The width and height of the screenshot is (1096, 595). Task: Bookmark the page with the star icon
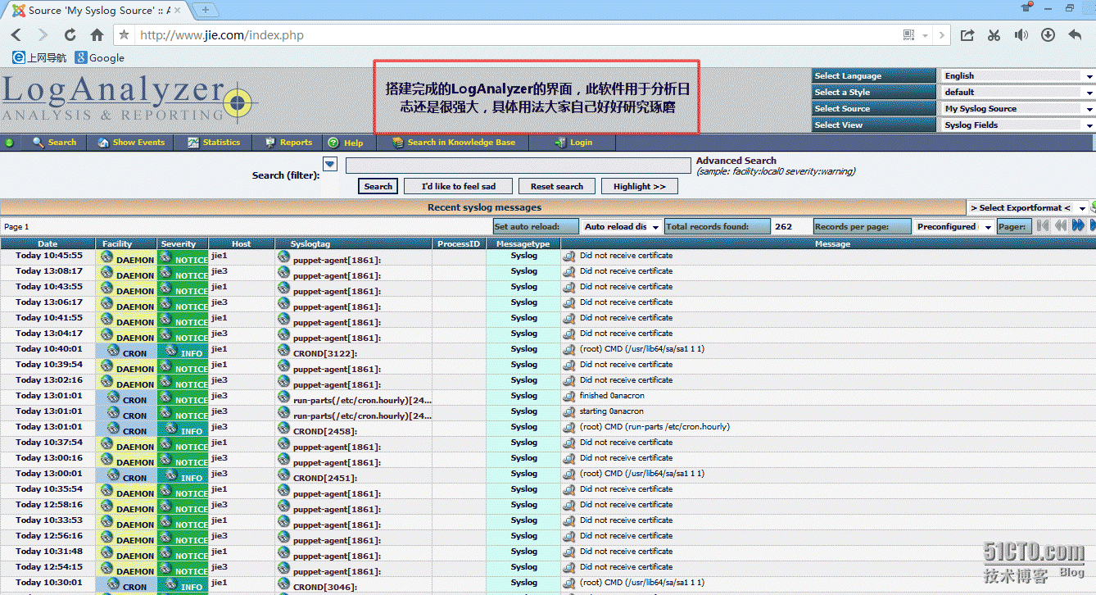124,35
